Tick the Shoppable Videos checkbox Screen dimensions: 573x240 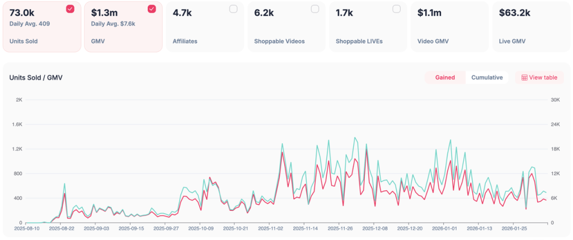(315, 9)
